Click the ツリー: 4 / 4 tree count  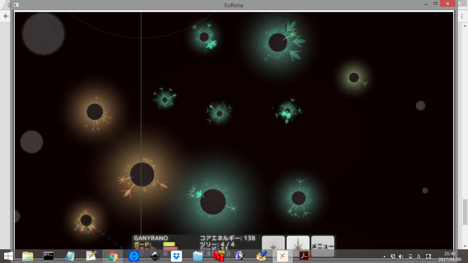[x=217, y=245]
